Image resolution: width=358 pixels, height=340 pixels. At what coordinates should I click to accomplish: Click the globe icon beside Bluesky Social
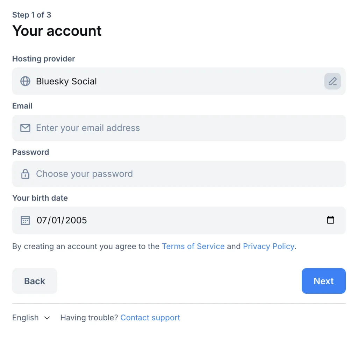[25, 81]
